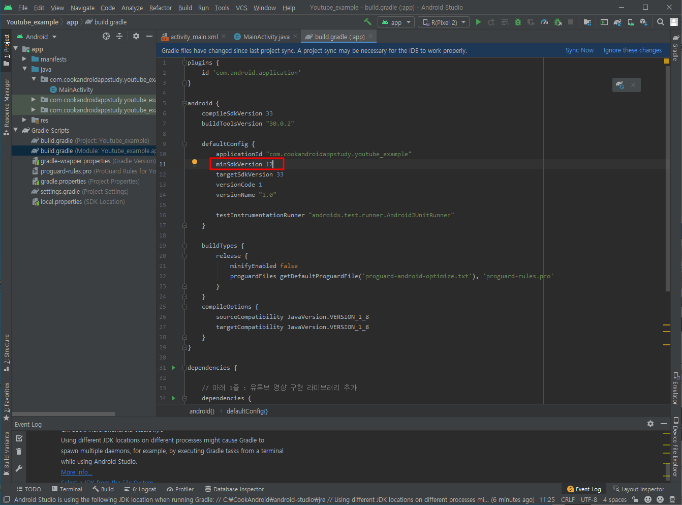Viewport: 682px width, 505px height.
Task: Fold the defaultConfig block at line 9
Action: coord(184,144)
